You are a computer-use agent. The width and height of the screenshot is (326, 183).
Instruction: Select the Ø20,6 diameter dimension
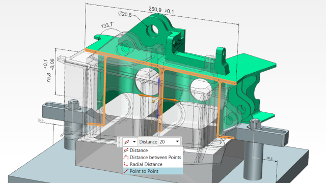(x=125, y=14)
